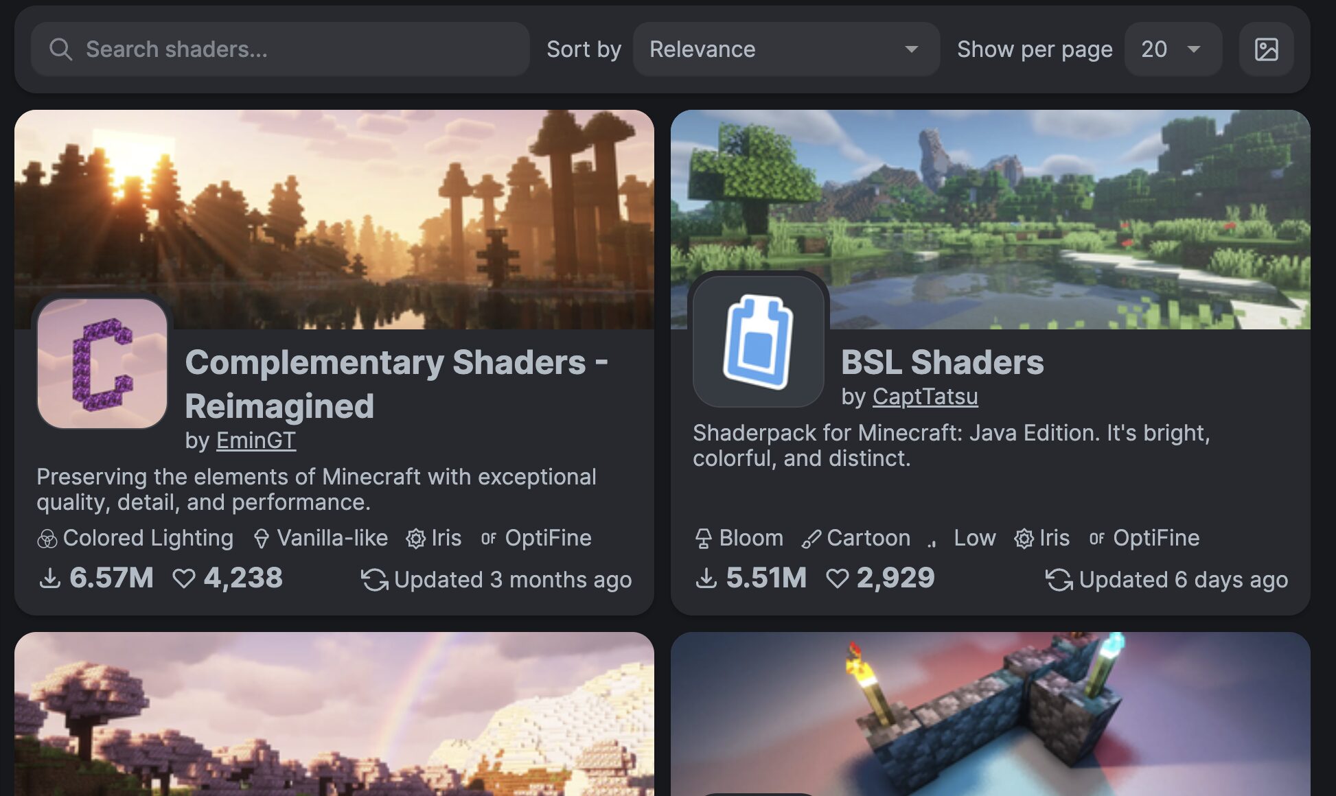The image size is (1336, 796).
Task: Click the Cartoon label text
Action: [868, 539]
